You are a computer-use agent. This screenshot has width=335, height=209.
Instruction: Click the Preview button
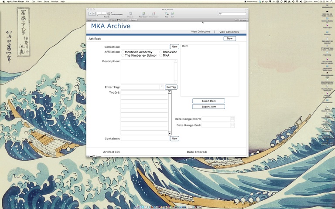(x=133, y=20)
